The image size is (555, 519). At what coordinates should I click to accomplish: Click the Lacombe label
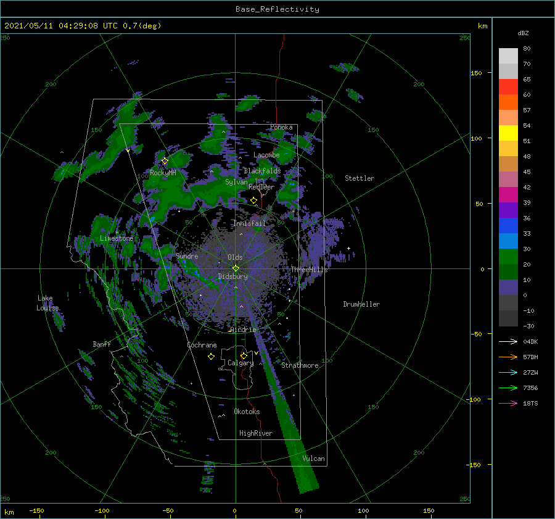click(x=266, y=155)
